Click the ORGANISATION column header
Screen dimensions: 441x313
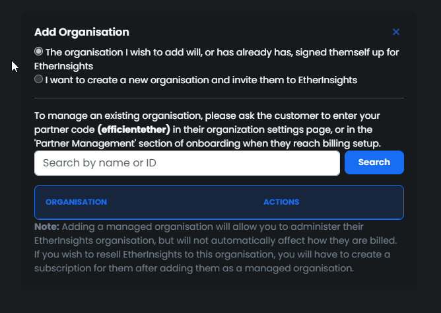click(x=76, y=202)
